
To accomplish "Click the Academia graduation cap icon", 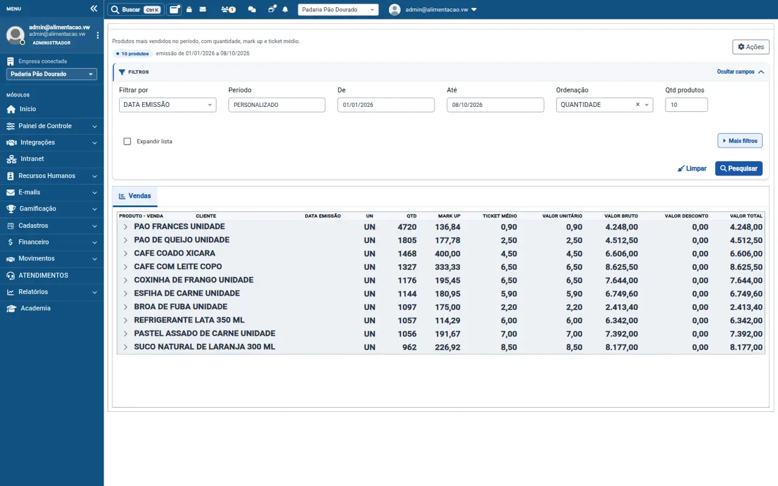I will click(11, 309).
